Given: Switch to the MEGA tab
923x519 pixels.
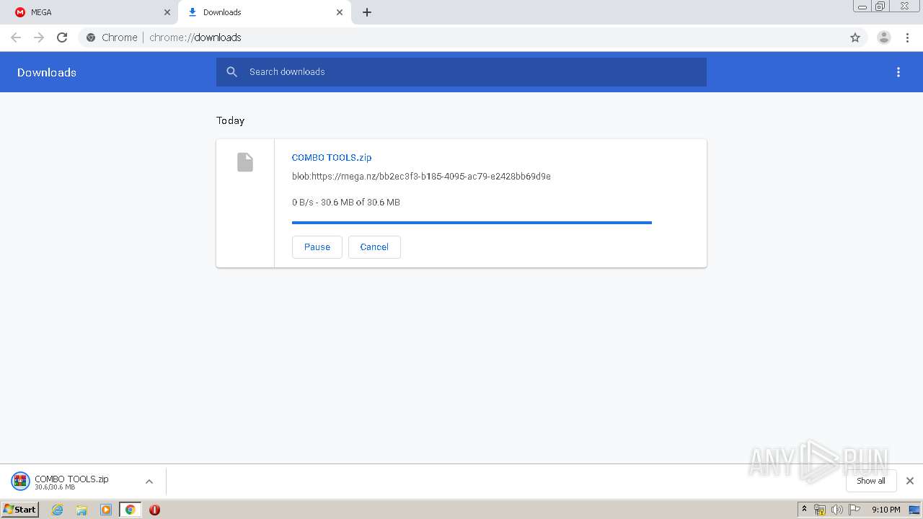Looking at the screenshot, I should 92,12.
